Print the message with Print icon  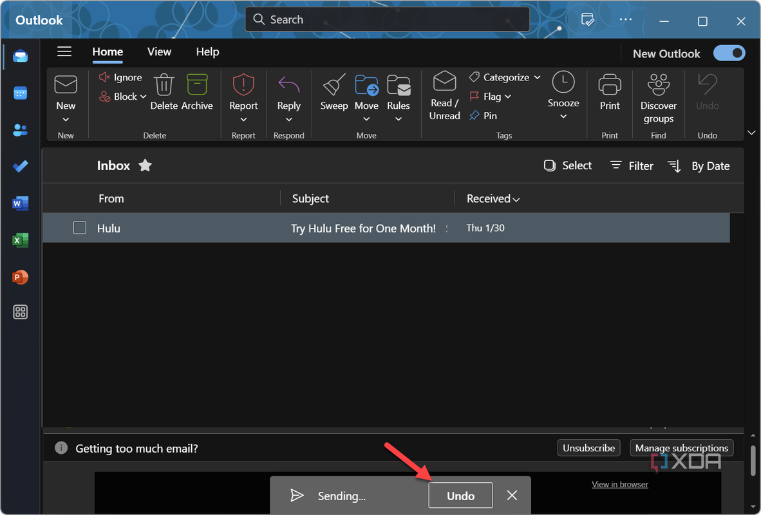tap(610, 84)
